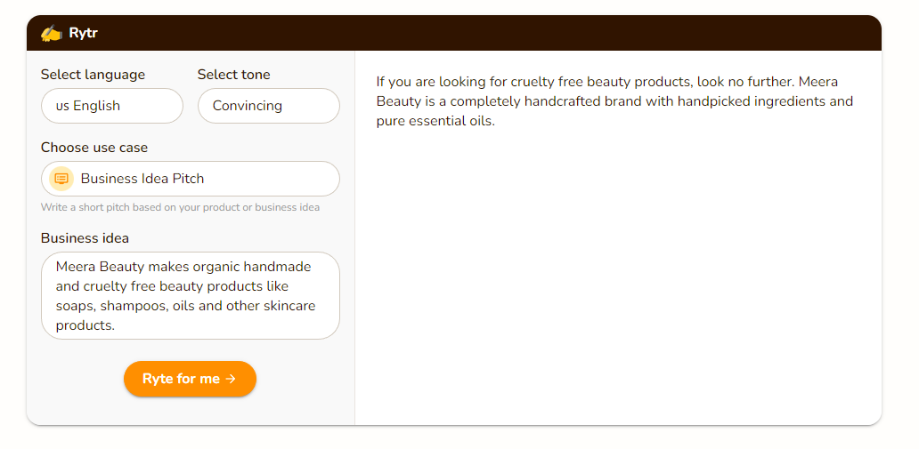Viewport: 919px width, 449px height.
Task: Click the 'us' flag marker before English
Action: pos(62,106)
